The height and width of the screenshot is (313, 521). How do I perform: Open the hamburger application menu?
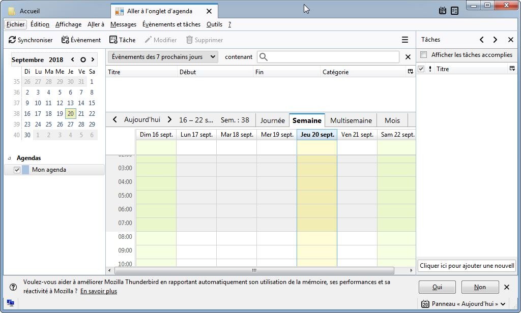tap(405, 40)
